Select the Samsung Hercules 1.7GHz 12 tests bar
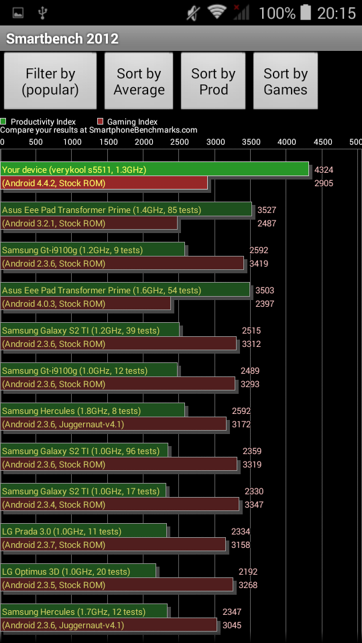 (84, 611)
